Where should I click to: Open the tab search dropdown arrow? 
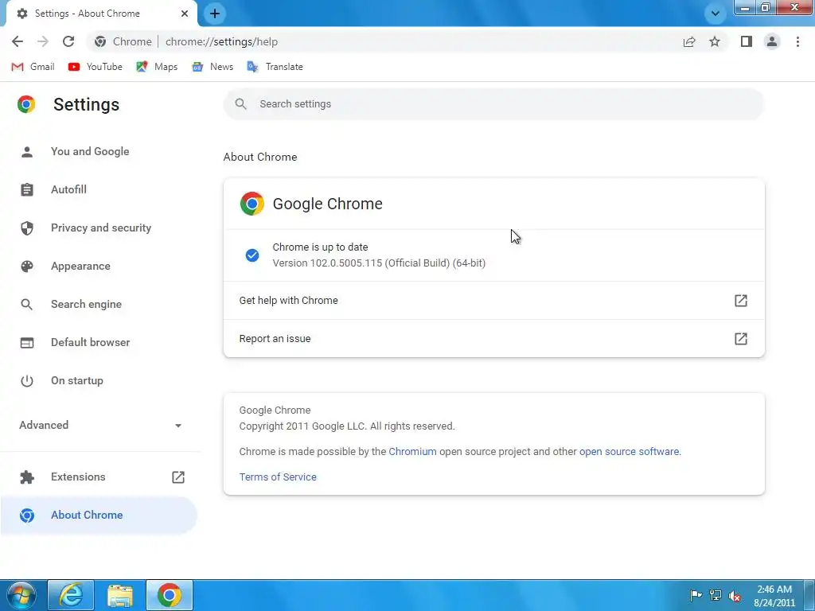click(x=716, y=14)
